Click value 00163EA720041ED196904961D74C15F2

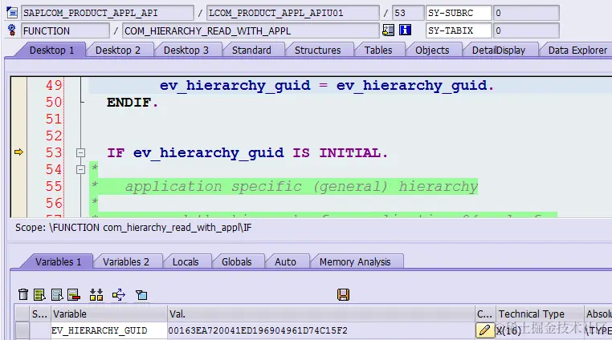pyautogui.click(x=258, y=330)
